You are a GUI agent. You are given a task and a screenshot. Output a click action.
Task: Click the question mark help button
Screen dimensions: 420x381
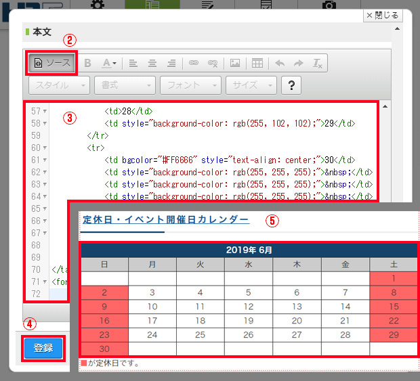tap(291, 85)
